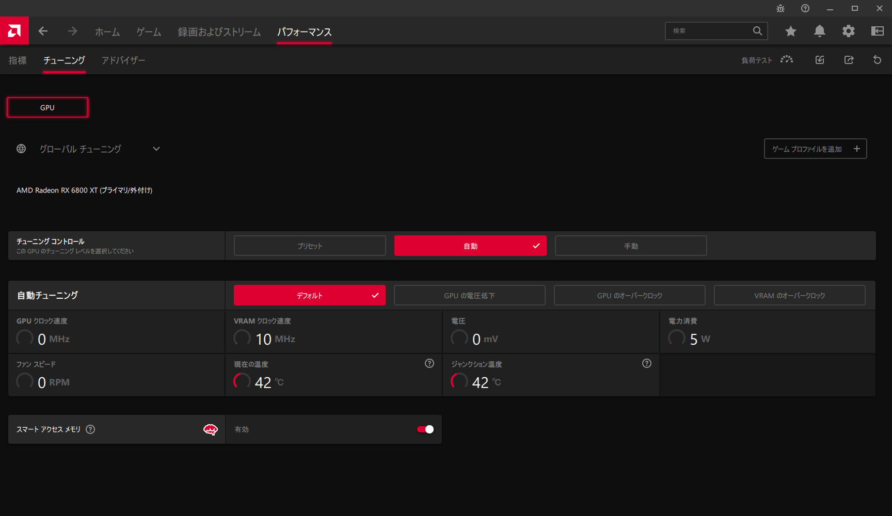
Task: Switch to アドバイザー subtab
Action: (x=123, y=60)
